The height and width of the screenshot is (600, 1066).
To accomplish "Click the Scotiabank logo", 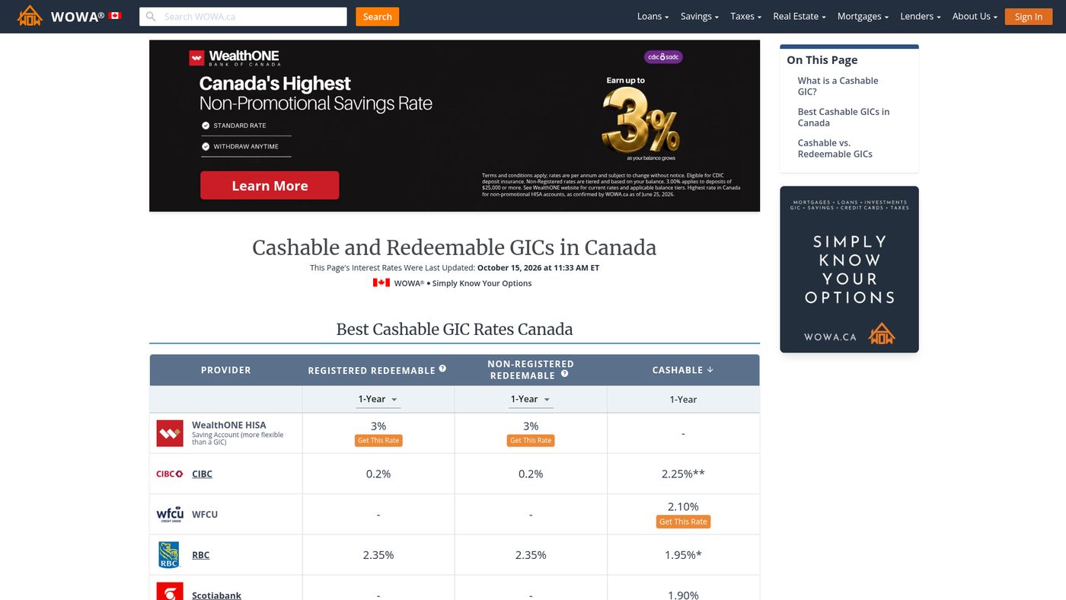I will click(x=170, y=592).
